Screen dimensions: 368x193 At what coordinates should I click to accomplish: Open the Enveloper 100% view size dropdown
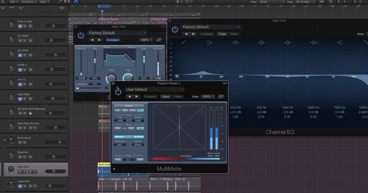pos(146,40)
